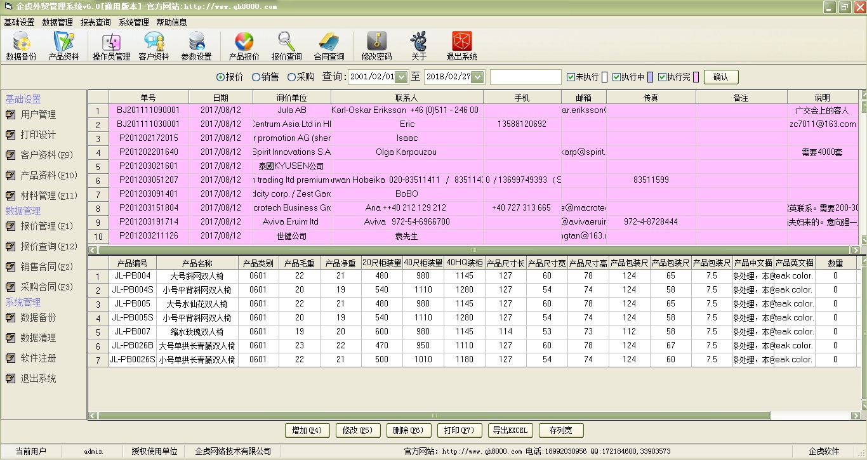Select order cell P201203151804

pyautogui.click(x=149, y=208)
